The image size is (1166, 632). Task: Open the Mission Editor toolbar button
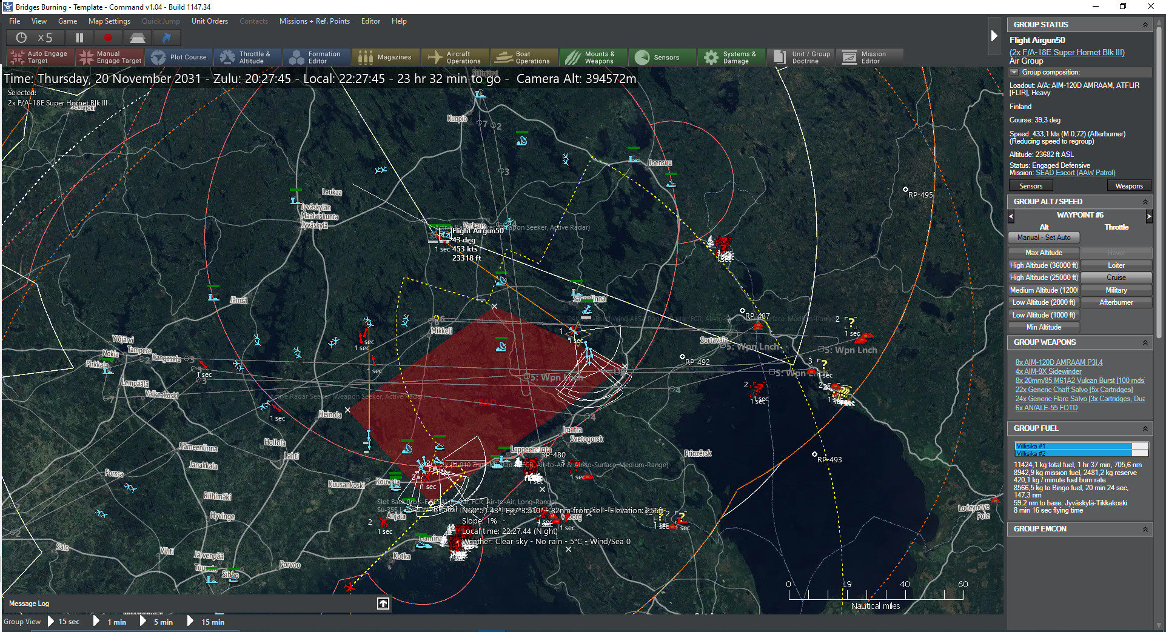click(869, 58)
